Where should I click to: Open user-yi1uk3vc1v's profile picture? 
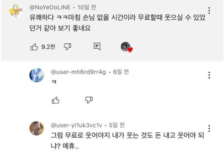point(36,128)
